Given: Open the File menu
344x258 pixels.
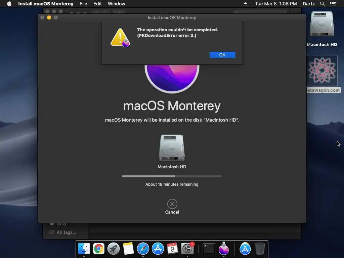Looking at the screenshot, I should [x=83, y=4].
